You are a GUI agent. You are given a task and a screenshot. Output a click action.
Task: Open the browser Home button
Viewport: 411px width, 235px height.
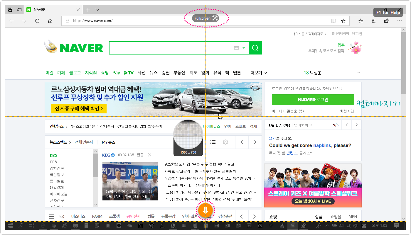pyautogui.click(x=50, y=21)
